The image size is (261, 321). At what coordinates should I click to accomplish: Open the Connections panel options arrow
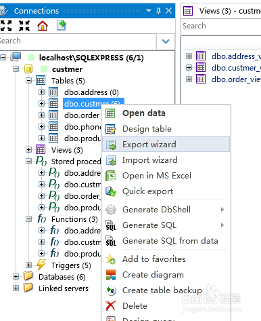click(x=149, y=11)
